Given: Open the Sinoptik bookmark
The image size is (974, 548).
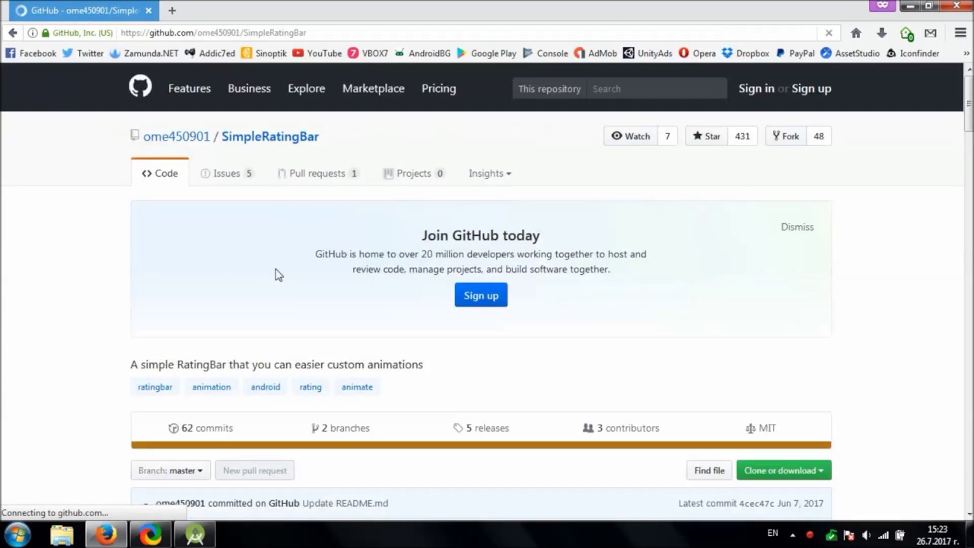Looking at the screenshot, I should [264, 53].
